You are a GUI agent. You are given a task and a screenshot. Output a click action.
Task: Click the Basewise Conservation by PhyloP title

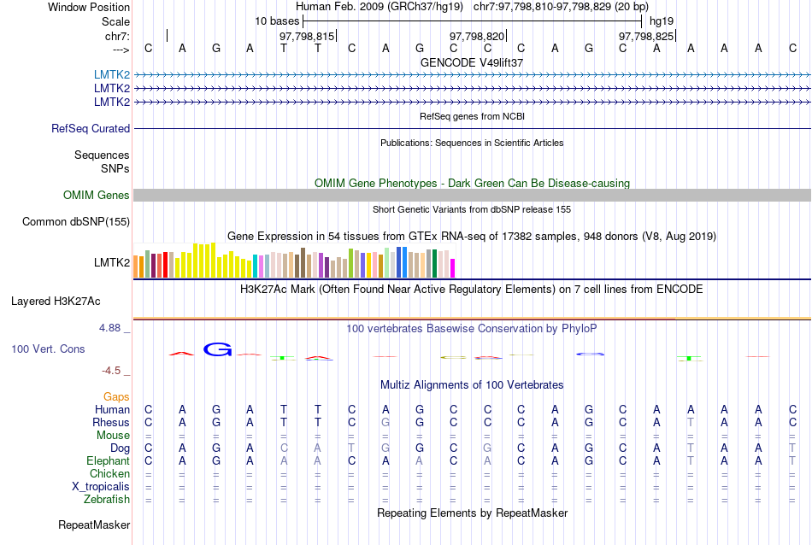pos(472,329)
